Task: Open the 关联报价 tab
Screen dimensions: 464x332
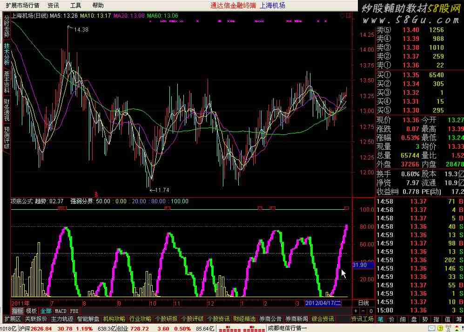Action: click(x=36, y=319)
